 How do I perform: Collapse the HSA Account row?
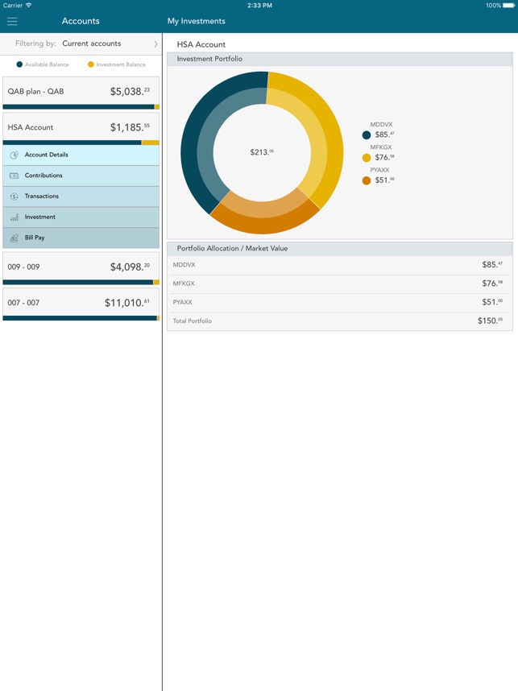pos(81,127)
